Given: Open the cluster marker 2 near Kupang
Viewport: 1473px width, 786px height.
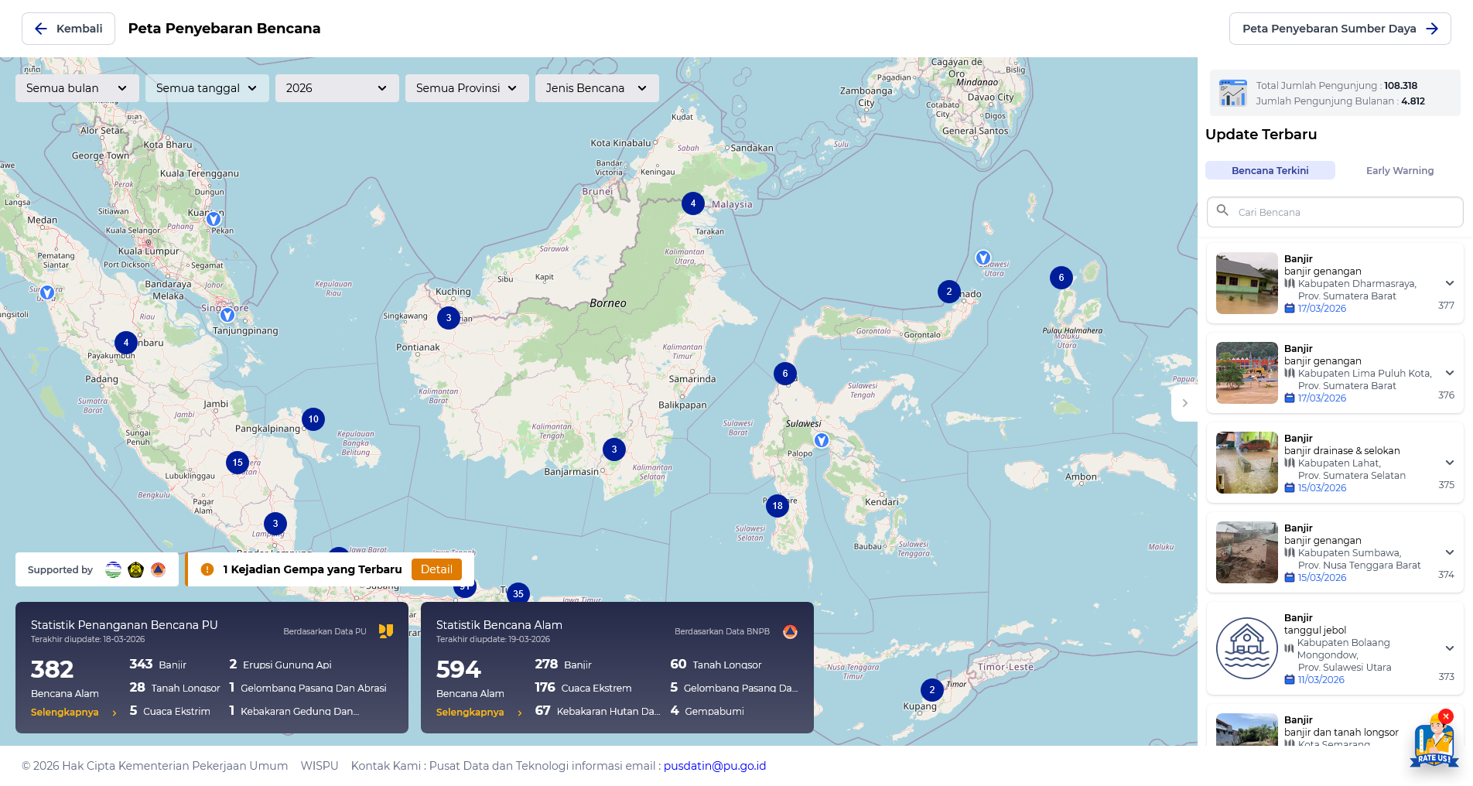Looking at the screenshot, I should pyautogui.click(x=932, y=690).
